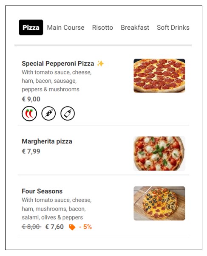The image size is (207, 256).
Task: Click the Special Pepperoni Pizza title
Action: [x=58, y=64]
